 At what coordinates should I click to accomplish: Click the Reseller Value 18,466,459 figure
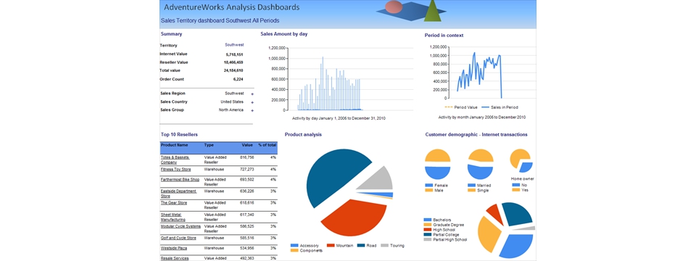click(x=233, y=62)
